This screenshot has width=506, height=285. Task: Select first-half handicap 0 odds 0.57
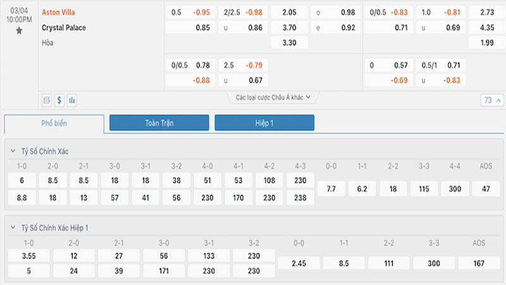click(388, 65)
